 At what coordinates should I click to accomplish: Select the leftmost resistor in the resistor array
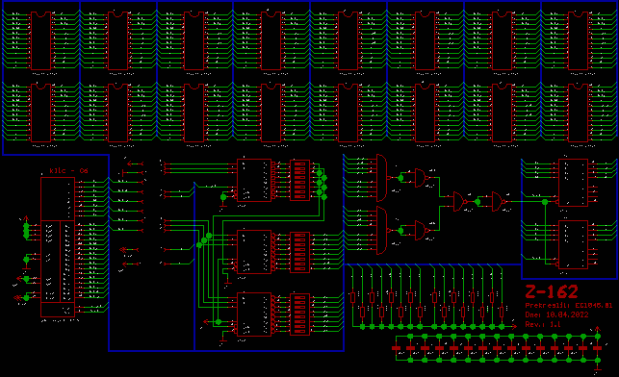(x=352, y=297)
